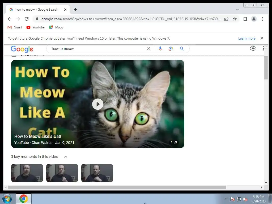Open Google quick settings gear
272x204 pixels.
[x=253, y=48]
